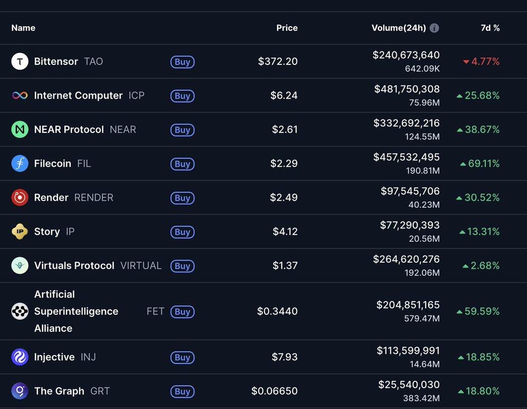Sort by the Volume(24h) column header

[x=398, y=28]
